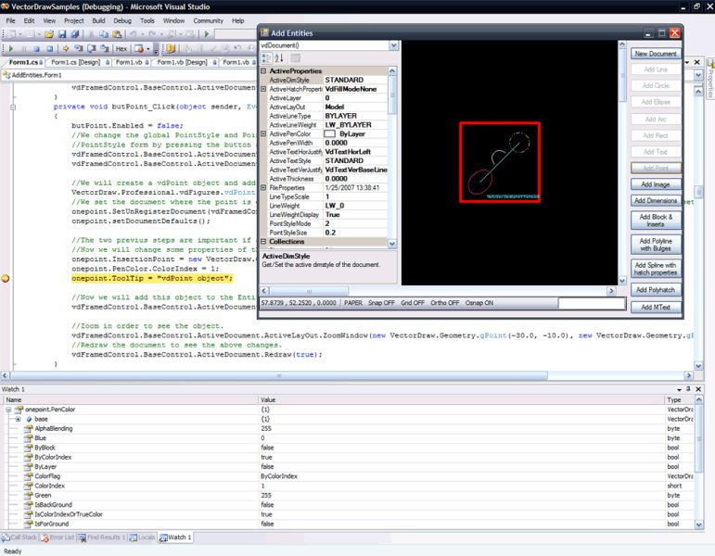The width and height of the screenshot is (715, 556).
Task: Select the ColorIndex row in Watch
Action: click(349, 486)
